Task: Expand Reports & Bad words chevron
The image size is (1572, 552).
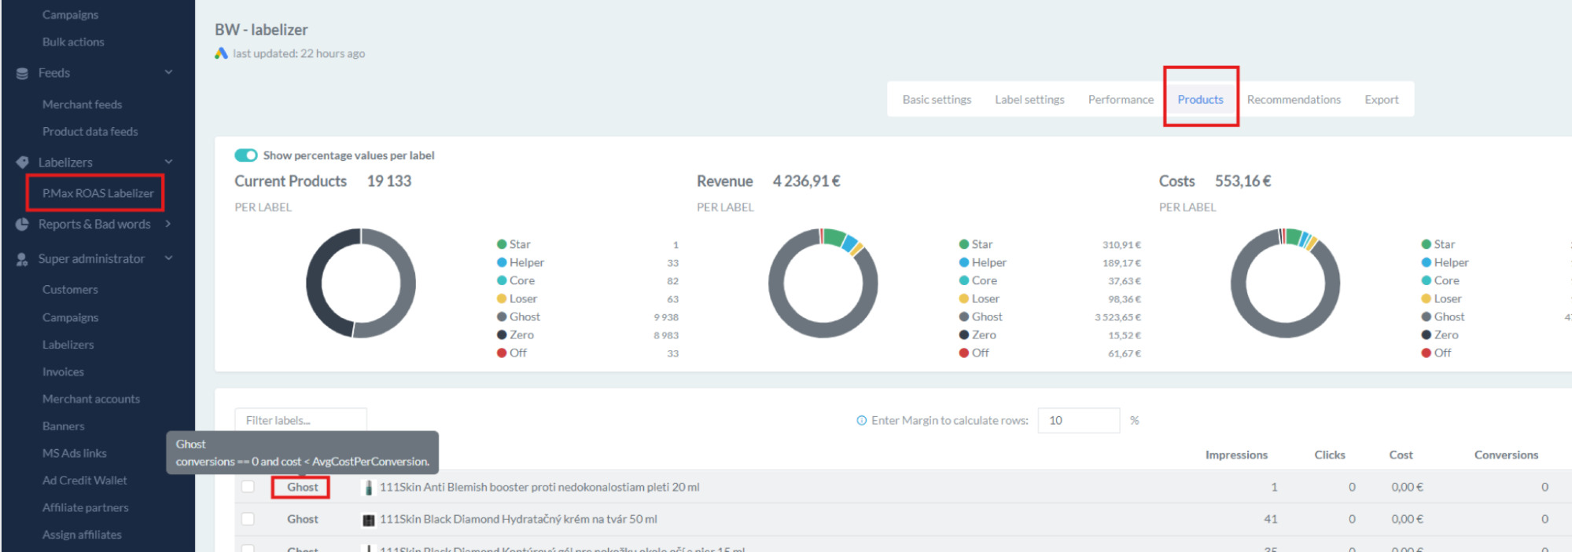Action: (x=168, y=224)
